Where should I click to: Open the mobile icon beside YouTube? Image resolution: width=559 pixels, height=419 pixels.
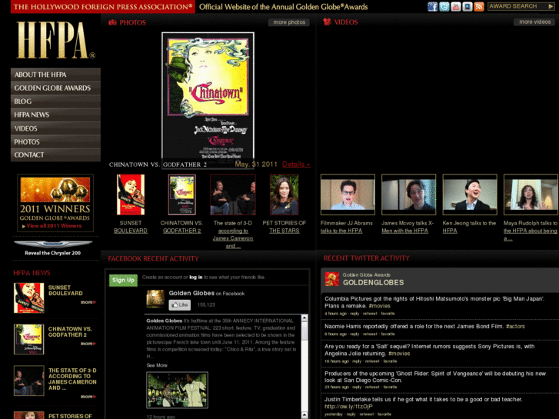pos(467,6)
